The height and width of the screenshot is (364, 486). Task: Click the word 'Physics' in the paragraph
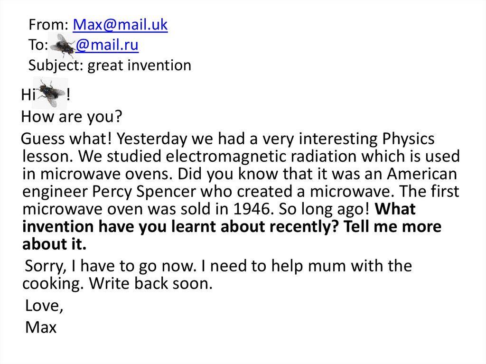pos(408,139)
